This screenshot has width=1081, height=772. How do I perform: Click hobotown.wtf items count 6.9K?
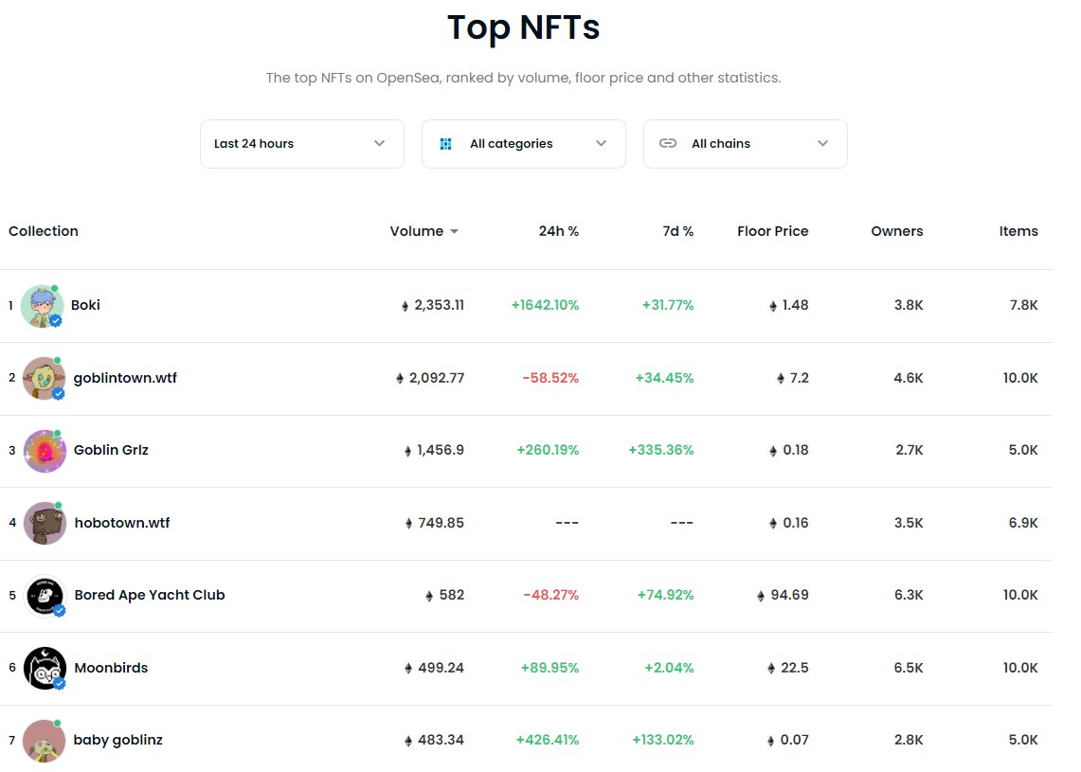[1023, 523]
